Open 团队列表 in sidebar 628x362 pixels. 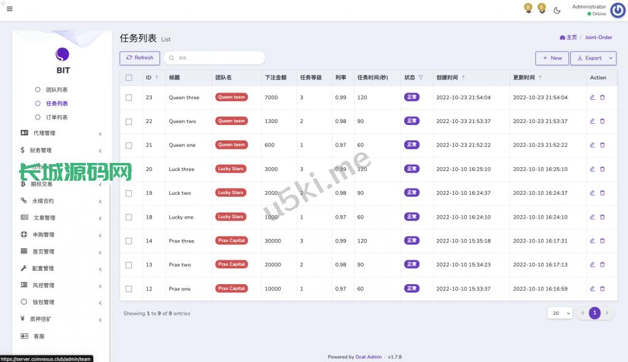click(x=56, y=90)
